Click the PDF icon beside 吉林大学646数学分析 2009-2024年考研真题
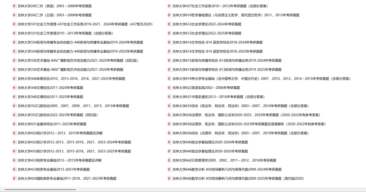 pyautogui.click(x=169, y=170)
